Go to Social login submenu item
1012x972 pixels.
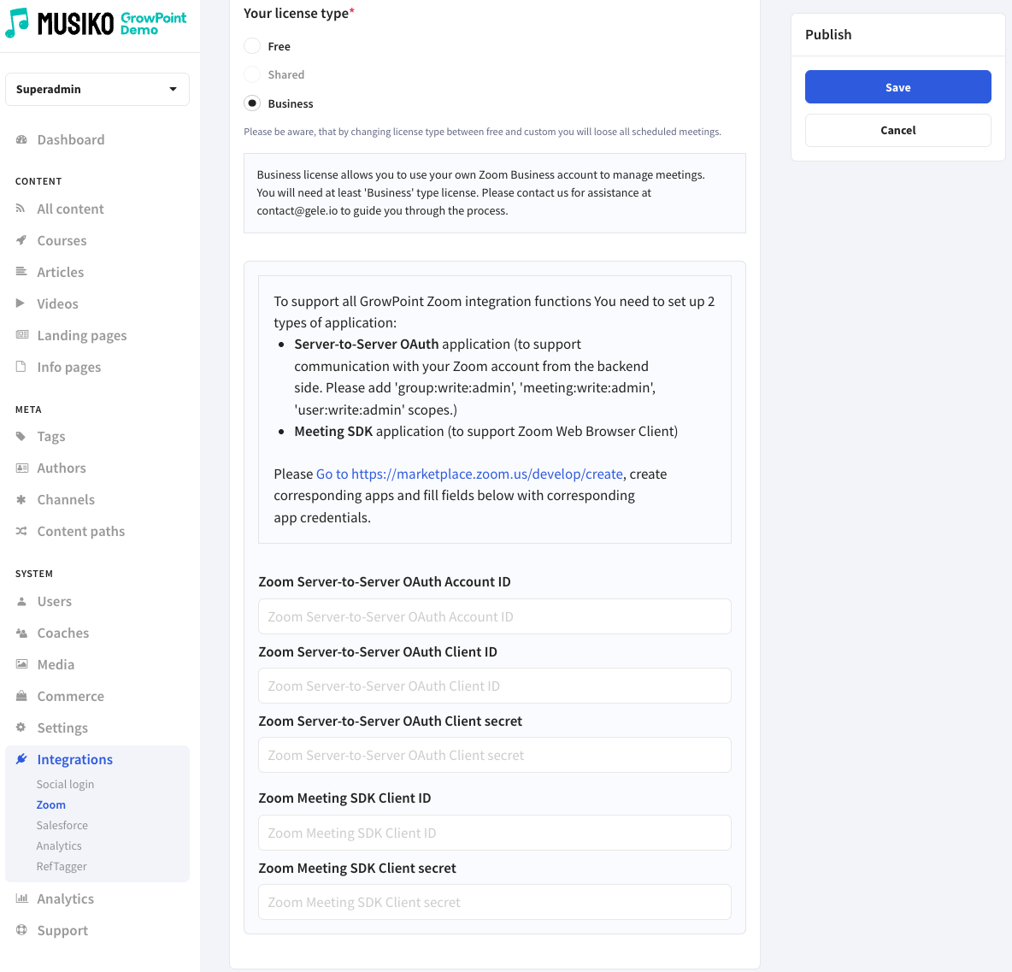point(65,785)
